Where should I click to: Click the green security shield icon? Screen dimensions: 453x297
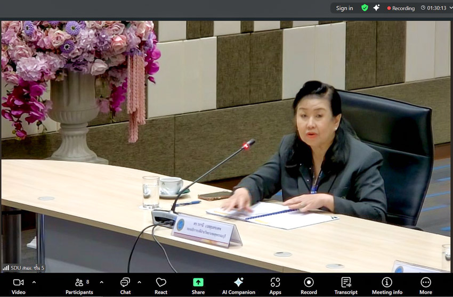coord(365,8)
